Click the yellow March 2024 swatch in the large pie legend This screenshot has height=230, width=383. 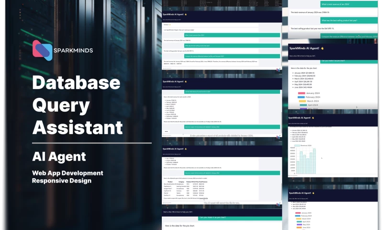pos(303,101)
